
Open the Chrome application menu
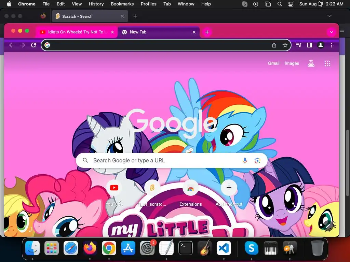(x=27, y=4)
